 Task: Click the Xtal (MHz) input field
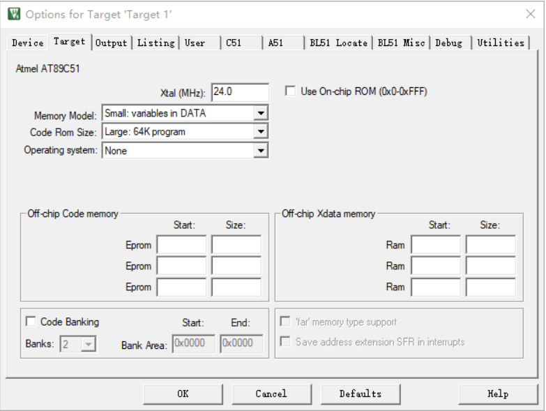(x=240, y=92)
